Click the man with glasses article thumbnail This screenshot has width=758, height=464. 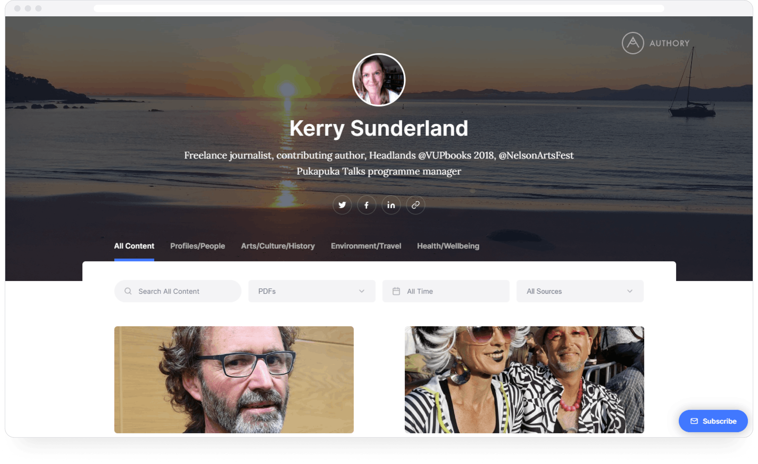pos(233,379)
